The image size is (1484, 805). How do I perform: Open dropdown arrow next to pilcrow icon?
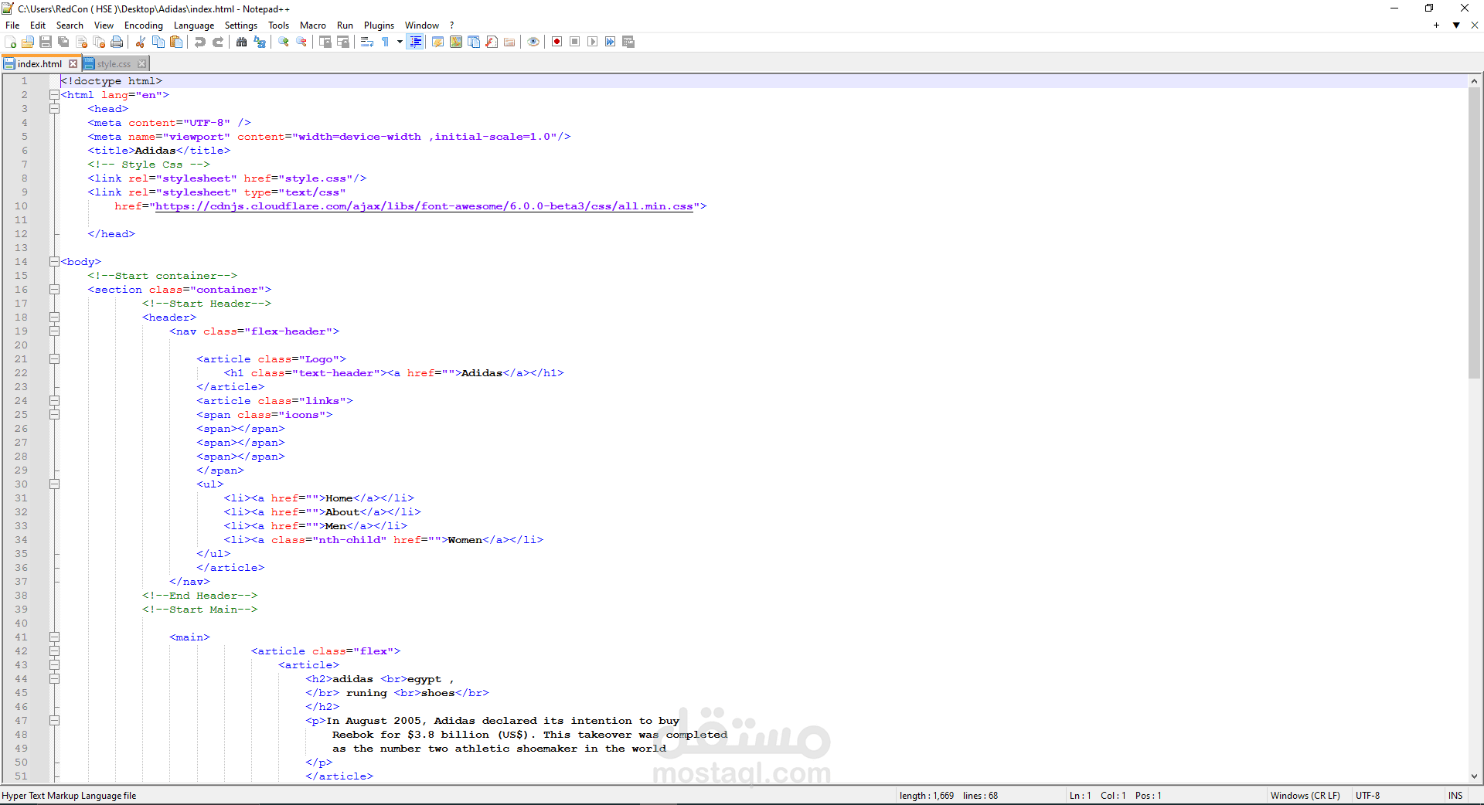click(400, 42)
